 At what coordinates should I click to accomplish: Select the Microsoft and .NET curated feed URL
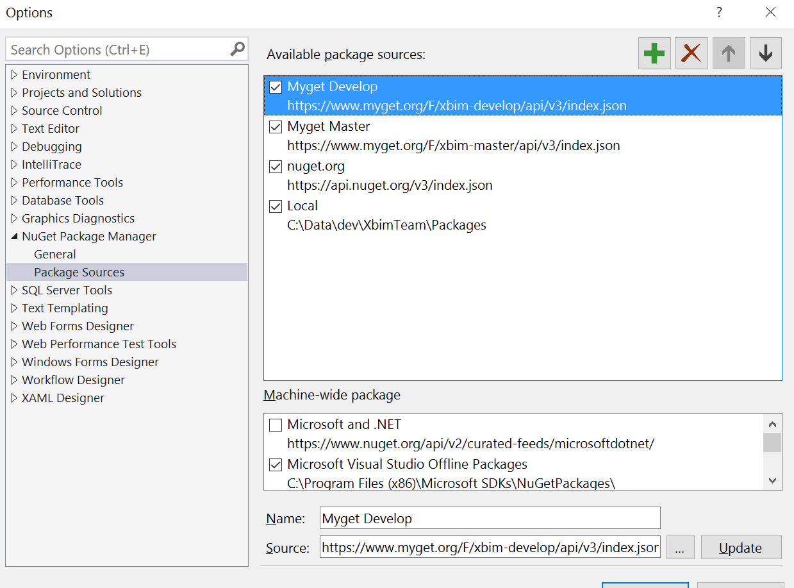point(470,444)
